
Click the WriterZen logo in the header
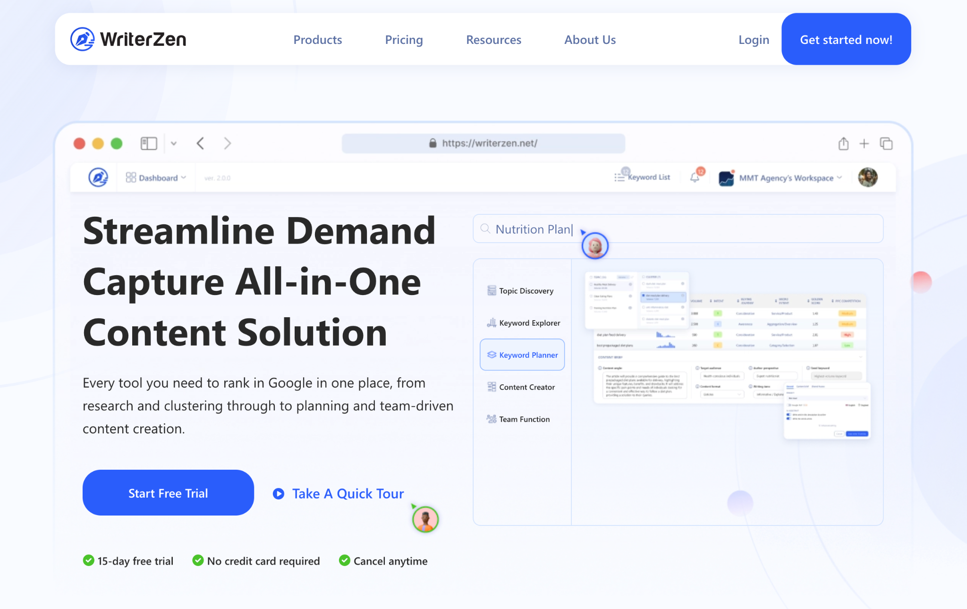pos(128,39)
